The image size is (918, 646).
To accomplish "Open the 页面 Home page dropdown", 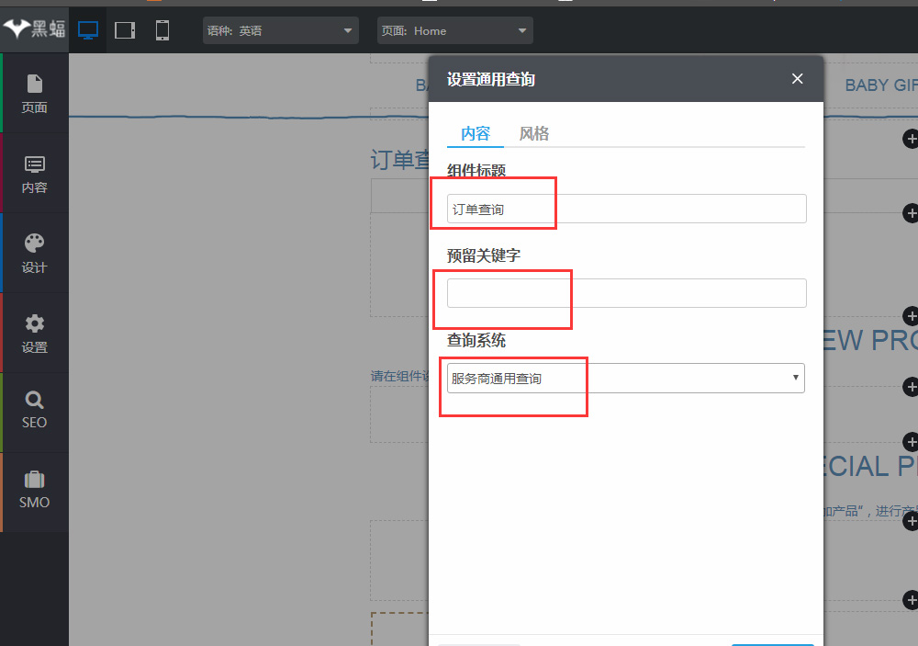I will coord(455,30).
